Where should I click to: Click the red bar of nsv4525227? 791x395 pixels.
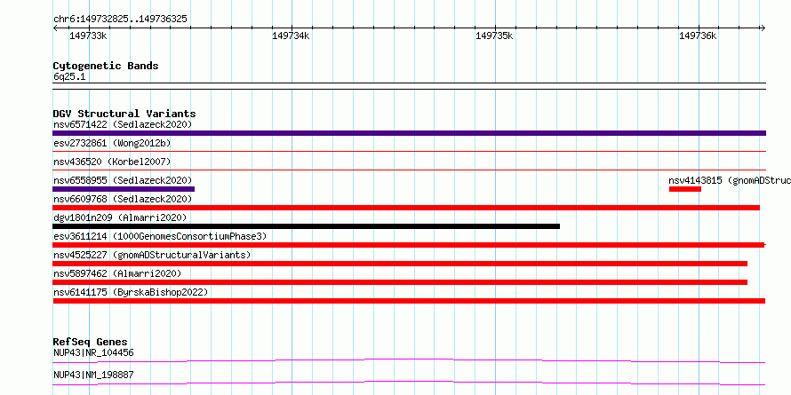tap(400, 264)
